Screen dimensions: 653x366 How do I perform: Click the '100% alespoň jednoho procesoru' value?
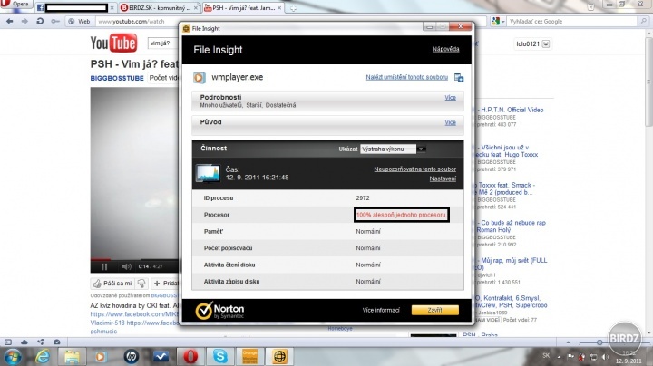pos(401,215)
